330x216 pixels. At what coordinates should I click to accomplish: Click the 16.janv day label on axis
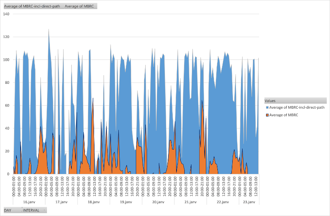pos(29,202)
